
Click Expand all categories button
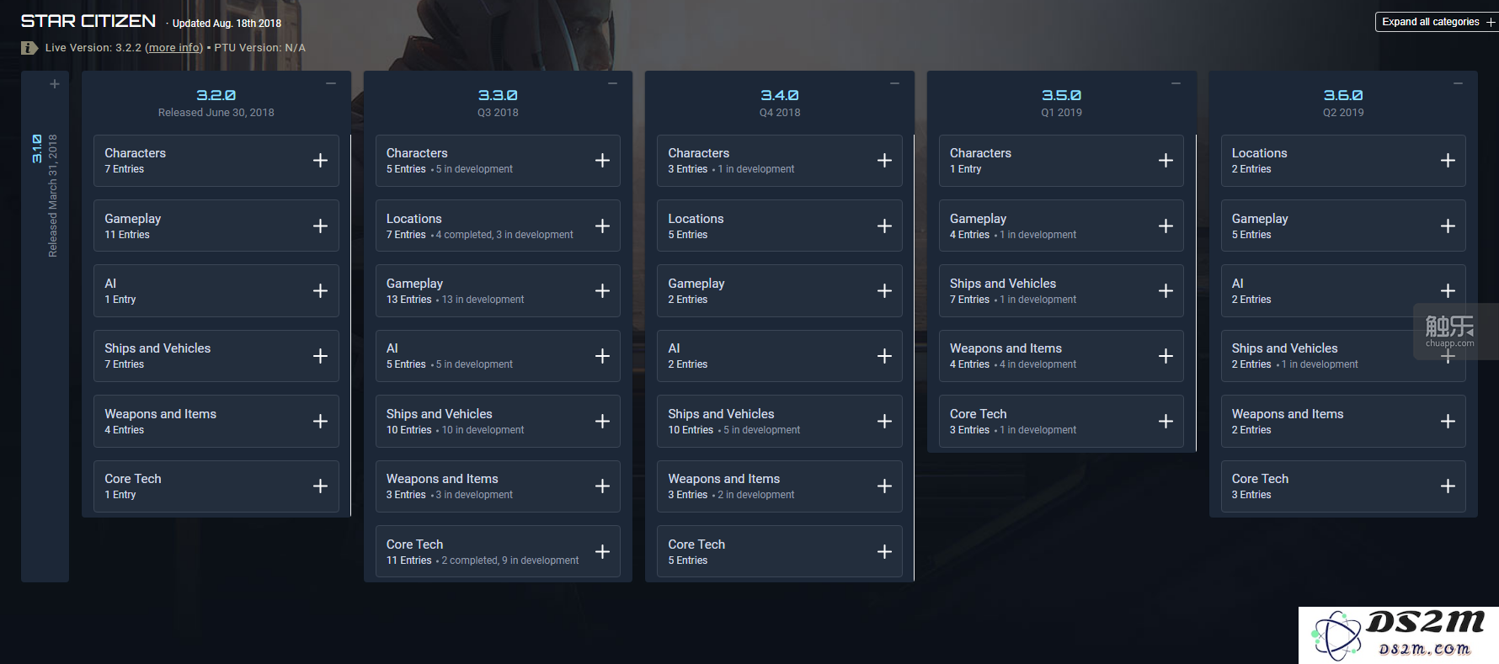click(1438, 22)
